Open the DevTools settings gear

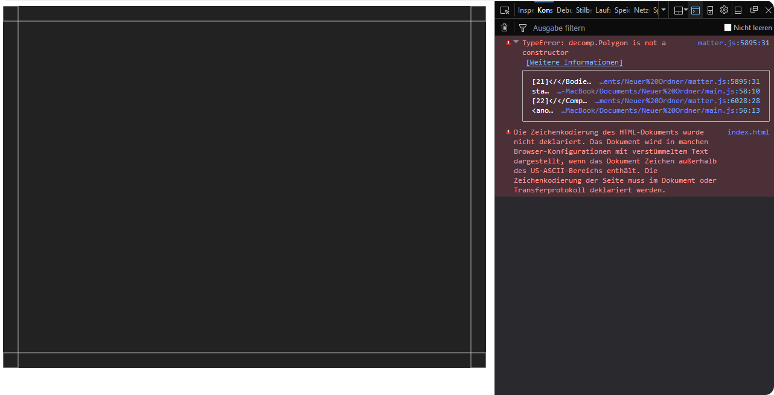[x=724, y=10]
